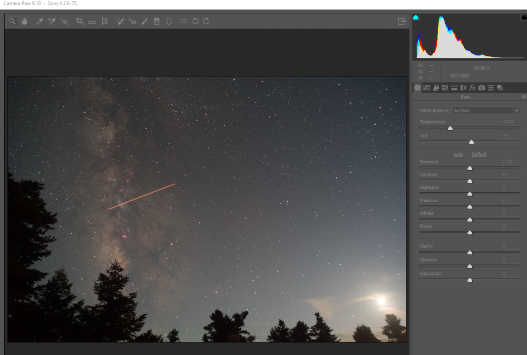Pick the White Balance eyedropper tool
527x355 pixels.
[x=40, y=21]
